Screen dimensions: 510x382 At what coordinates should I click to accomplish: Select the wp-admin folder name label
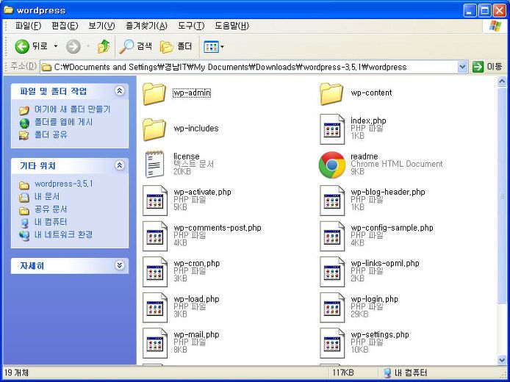(x=192, y=93)
